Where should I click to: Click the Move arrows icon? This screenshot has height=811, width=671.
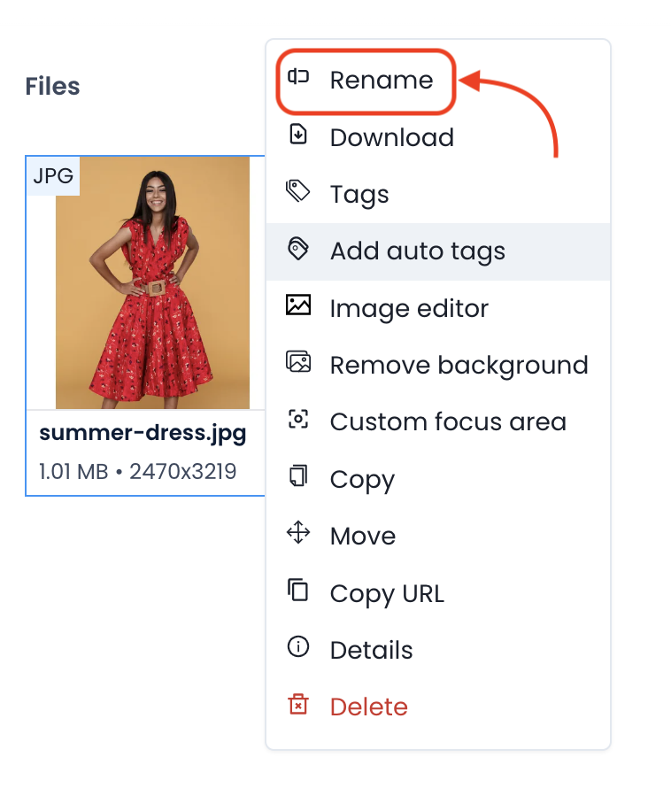coord(298,533)
